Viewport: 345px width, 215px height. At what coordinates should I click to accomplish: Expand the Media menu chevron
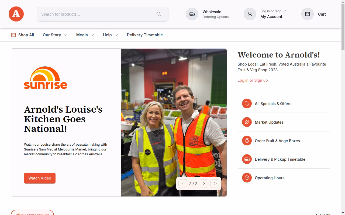tap(92, 35)
